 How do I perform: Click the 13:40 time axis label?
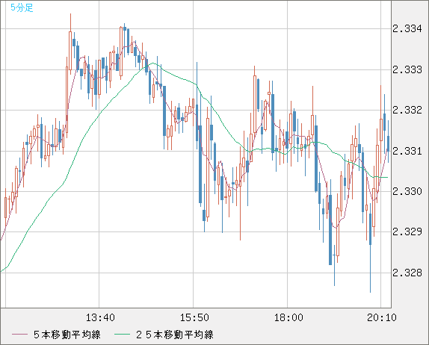click(100, 317)
